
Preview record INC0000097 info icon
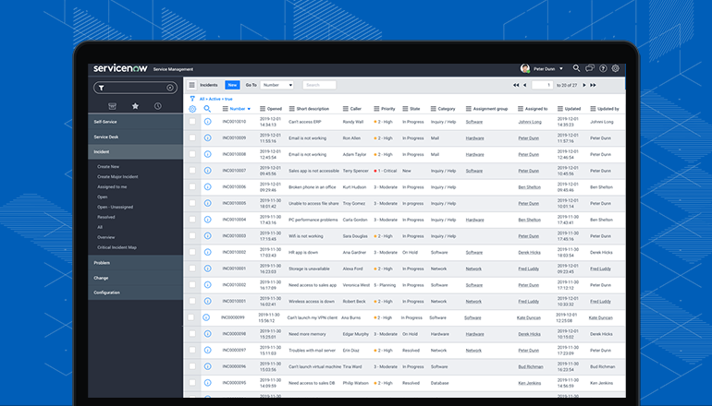click(207, 350)
